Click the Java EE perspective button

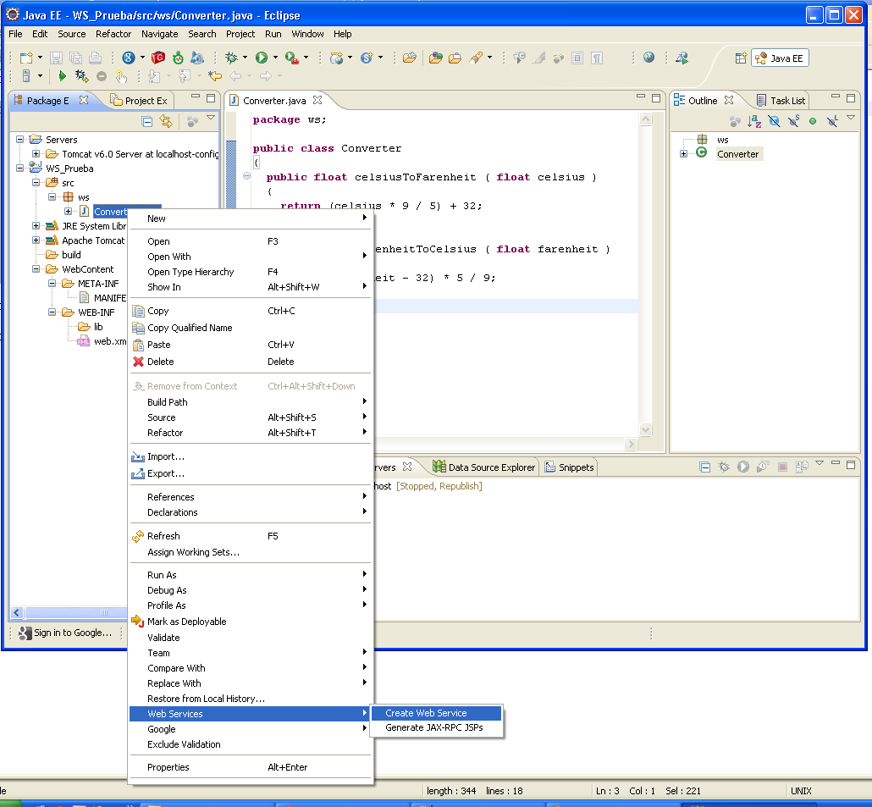coord(780,58)
